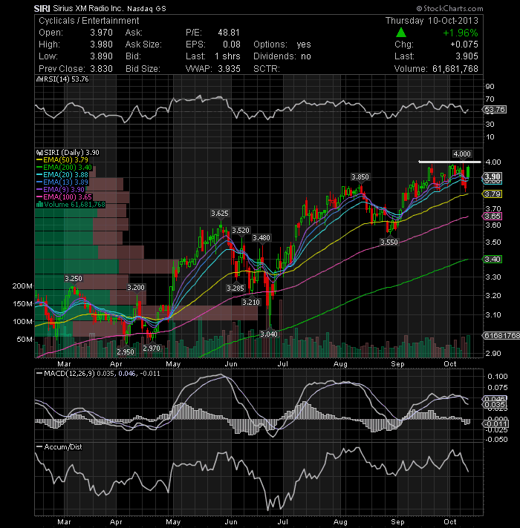The height and width of the screenshot is (528, 520).
Task: Click the 2.970 low price annotation
Action: [x=152, y=349]
